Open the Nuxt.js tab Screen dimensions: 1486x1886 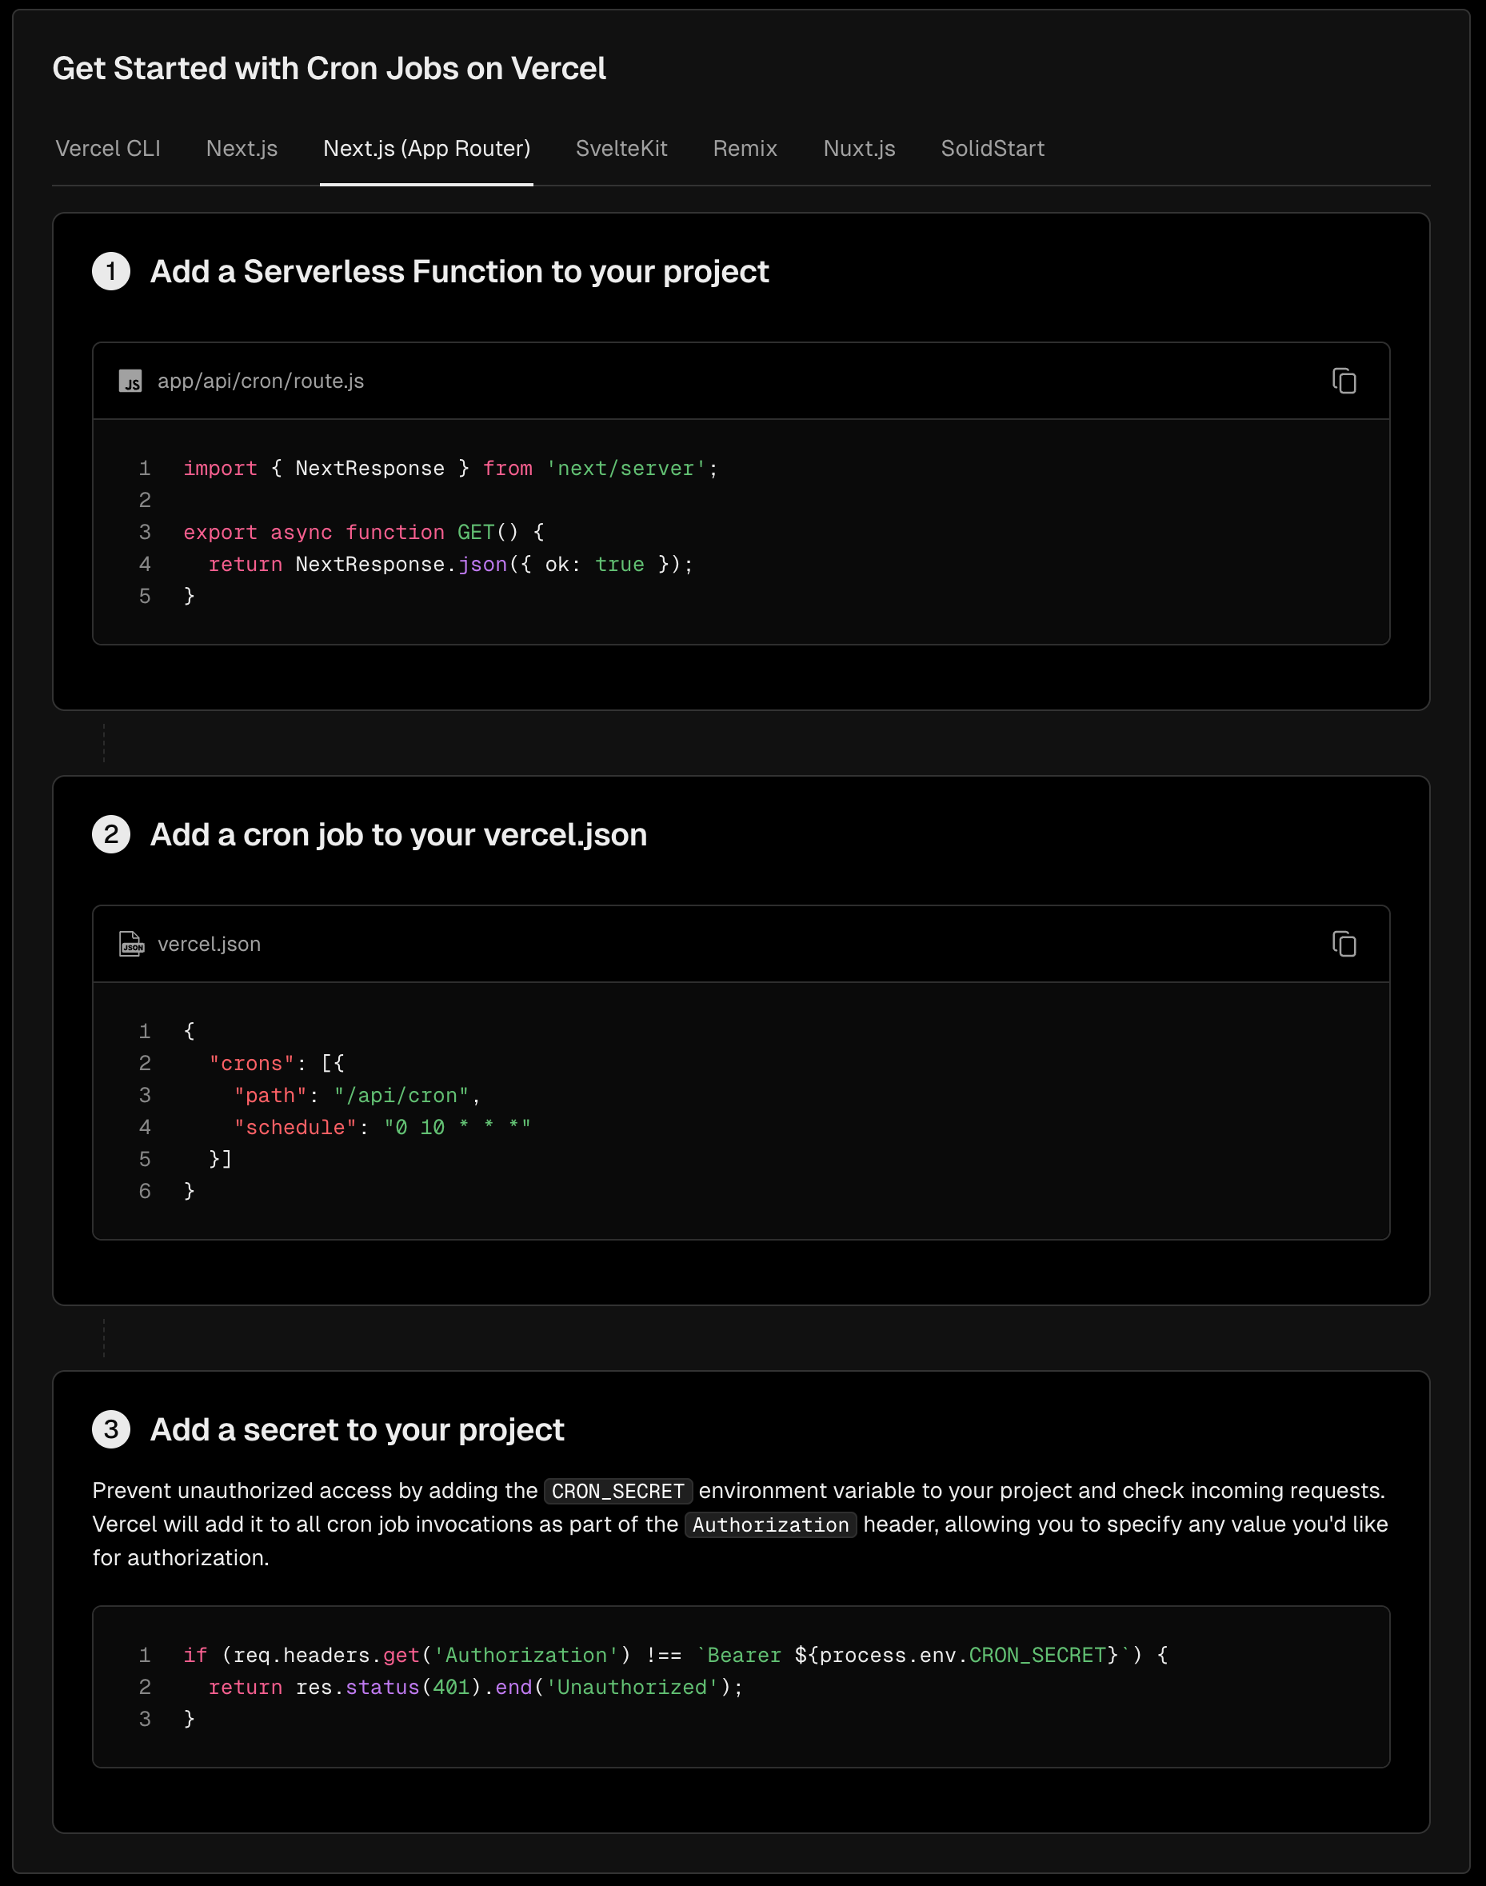pos(859,149)
